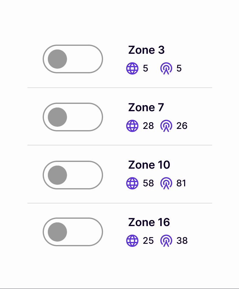Activate the Zone 16 toggle switch
Image resolution: width=239 pixels, height=289 pixels.
tap(73, 232)
